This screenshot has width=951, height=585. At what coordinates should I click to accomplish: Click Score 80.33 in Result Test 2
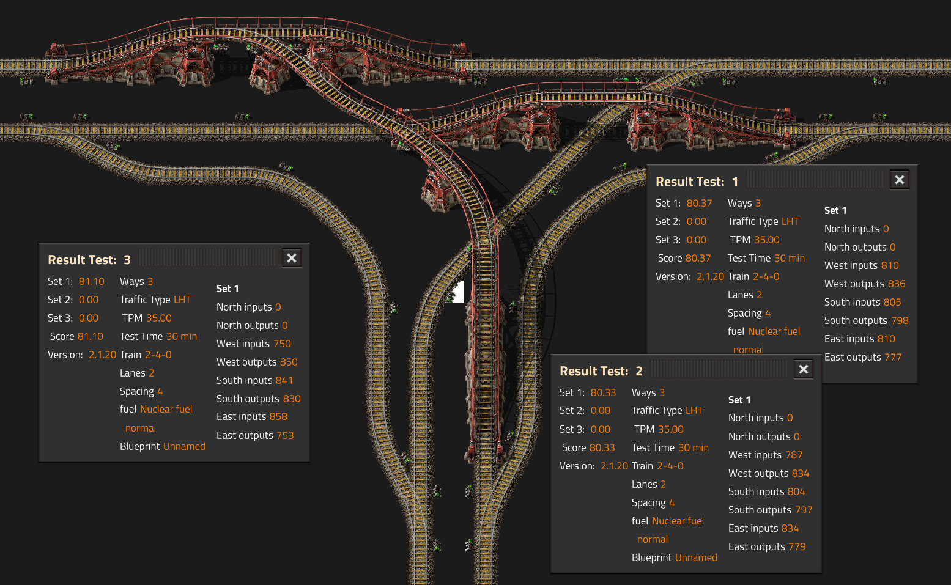(588, 447)
